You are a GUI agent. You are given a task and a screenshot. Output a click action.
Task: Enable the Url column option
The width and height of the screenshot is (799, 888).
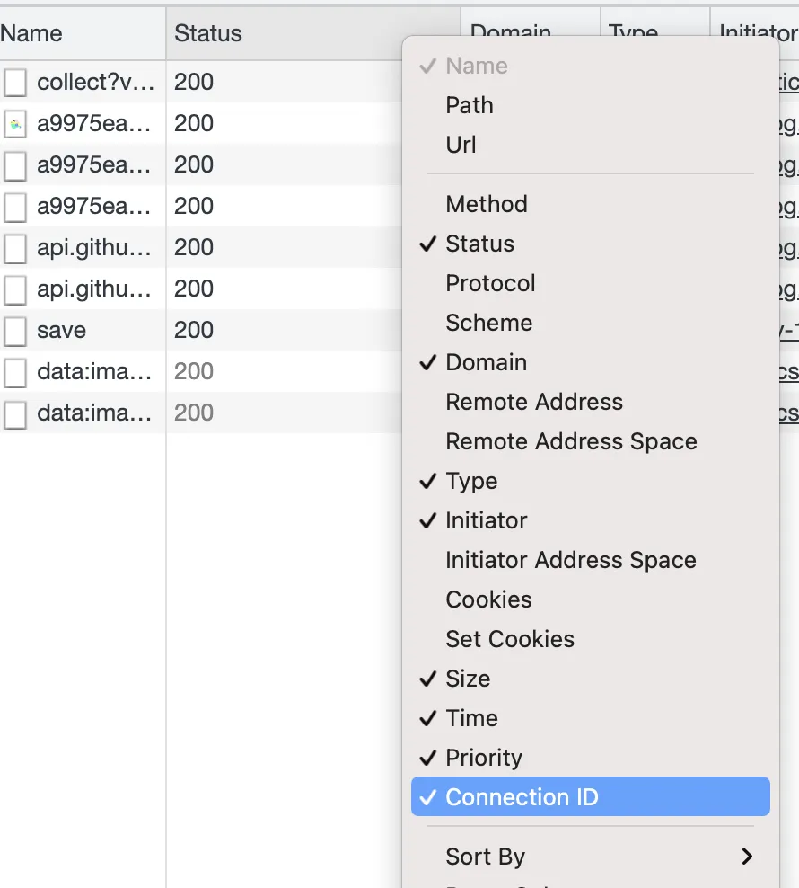[x=461, y=145]
